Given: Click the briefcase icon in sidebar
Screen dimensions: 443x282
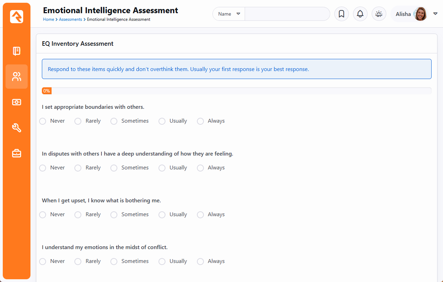Looking at the screenshot, I should point(17,153).
